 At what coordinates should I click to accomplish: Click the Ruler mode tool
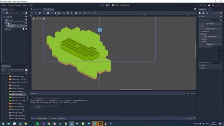[59, 13]
